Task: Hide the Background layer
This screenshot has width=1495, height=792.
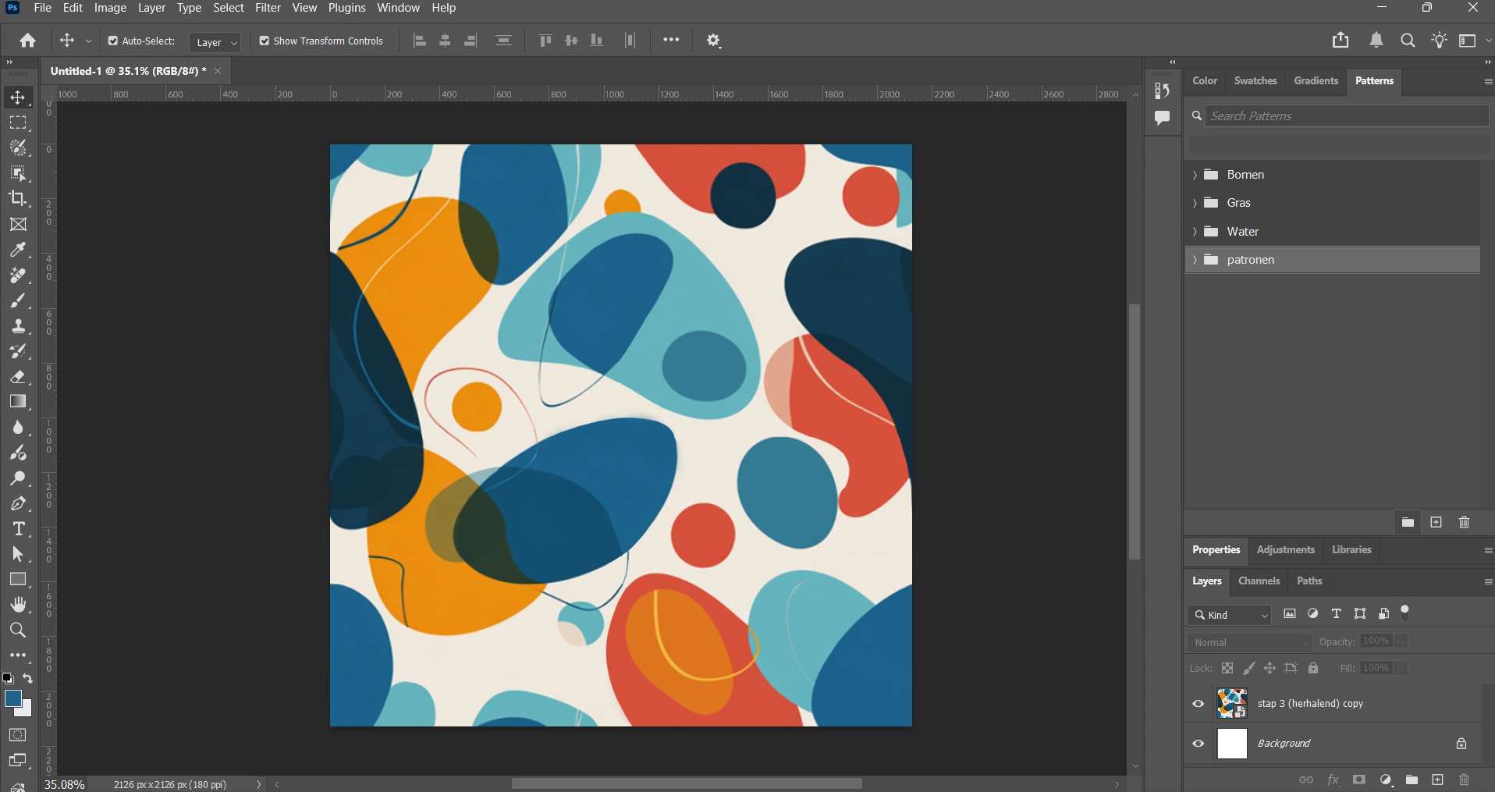Action: coord(1198,744)
